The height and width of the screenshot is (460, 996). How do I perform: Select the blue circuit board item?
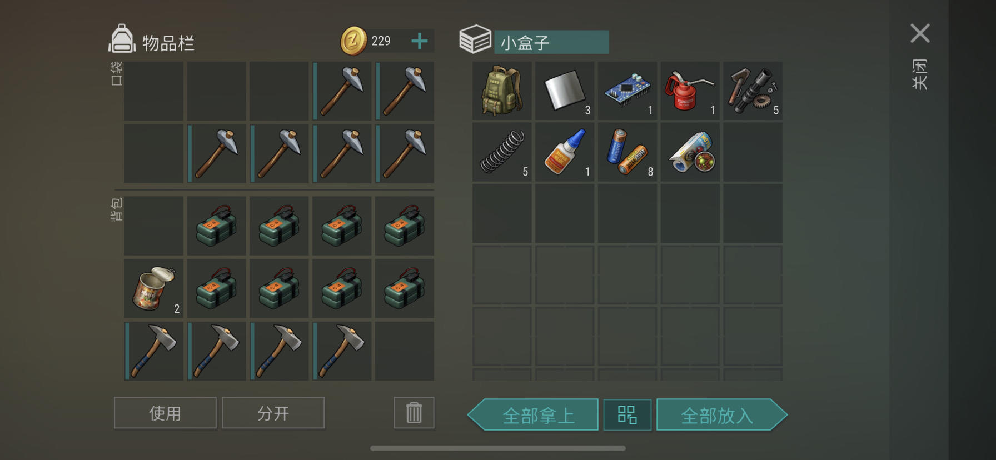(x=628, y=91)
